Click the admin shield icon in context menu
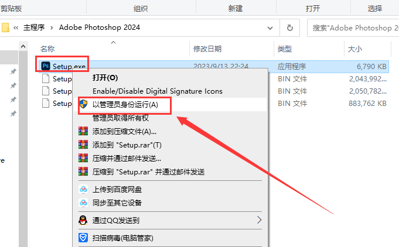This screenshot has height=247, width=399. point(83,104)
